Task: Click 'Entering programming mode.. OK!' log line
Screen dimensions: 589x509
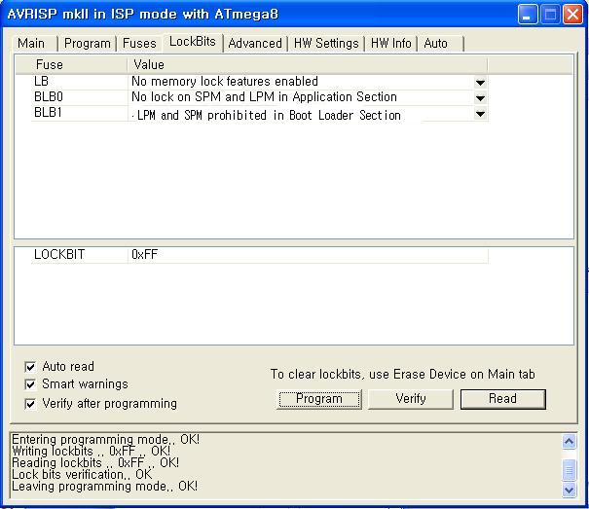Action: click(x=105, y=439)
